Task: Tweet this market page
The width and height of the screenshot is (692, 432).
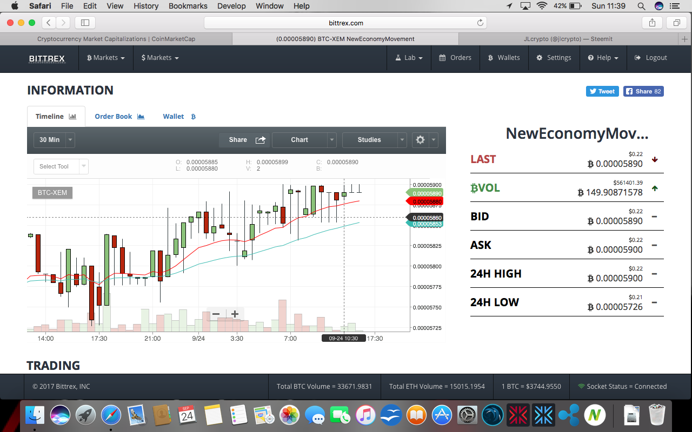Action: [602, 91]
